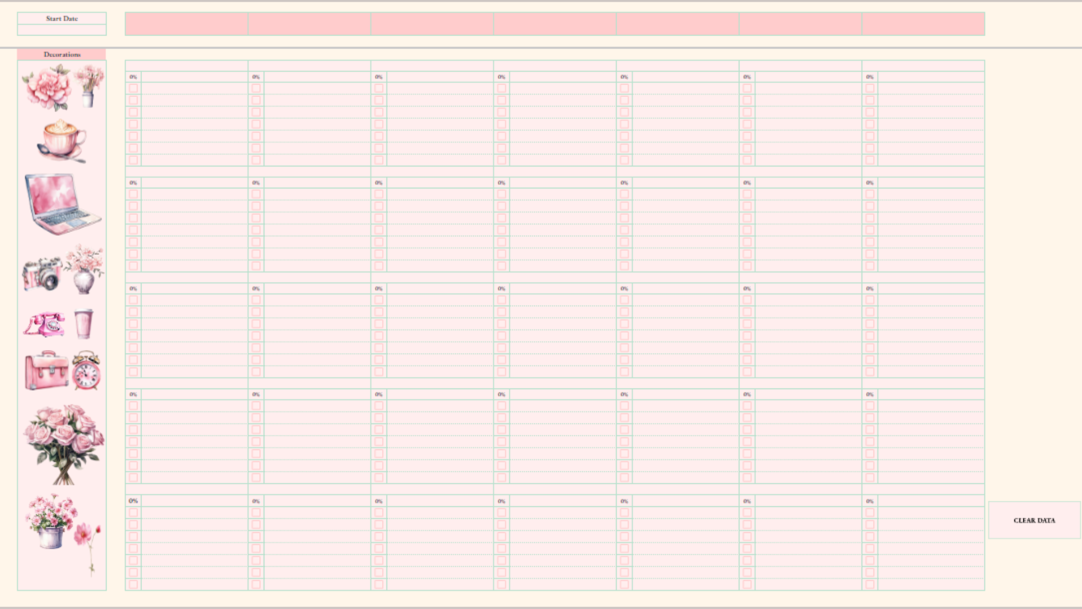Click the pink rotary telephone decoration
The image size is (1082, 609).
tap(45, 325)
